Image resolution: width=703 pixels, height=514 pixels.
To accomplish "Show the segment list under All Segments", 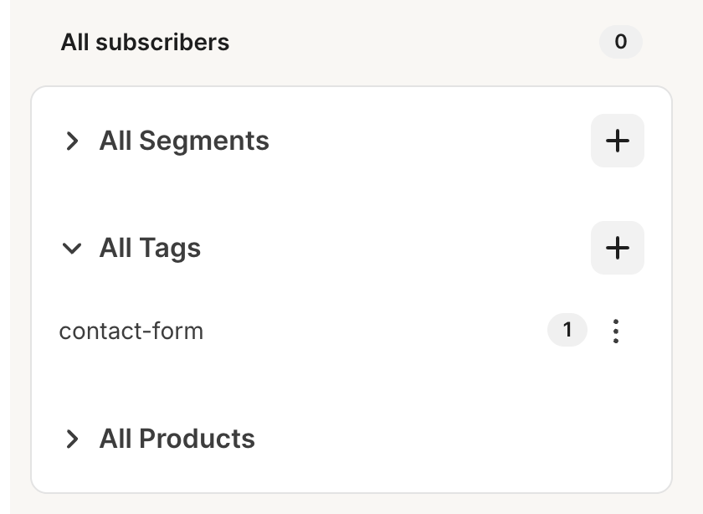I will (73, 141).
